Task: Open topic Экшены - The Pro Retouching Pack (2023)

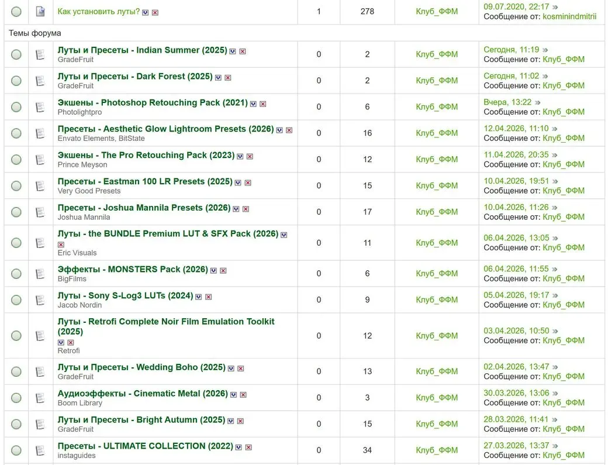Action: click(146, 155)
